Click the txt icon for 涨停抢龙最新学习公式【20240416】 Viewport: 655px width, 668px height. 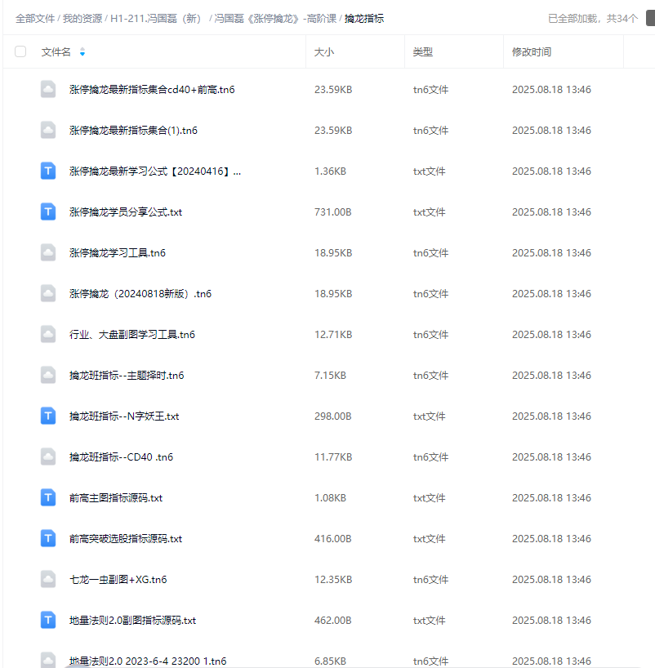click(x=47, y=171)
